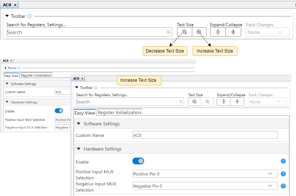Select Easy View tab in small left panel
This screenshot has height=196, width=296.
[x=11, y=75]
